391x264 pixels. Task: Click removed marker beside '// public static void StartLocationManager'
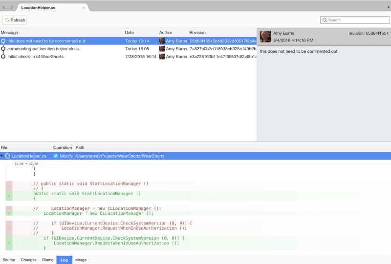coord(9,186)
